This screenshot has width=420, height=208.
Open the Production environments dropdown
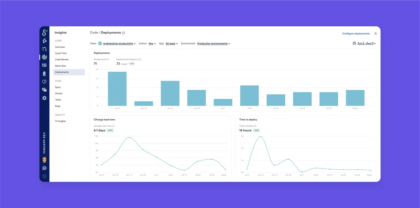(x=214, y=44)
